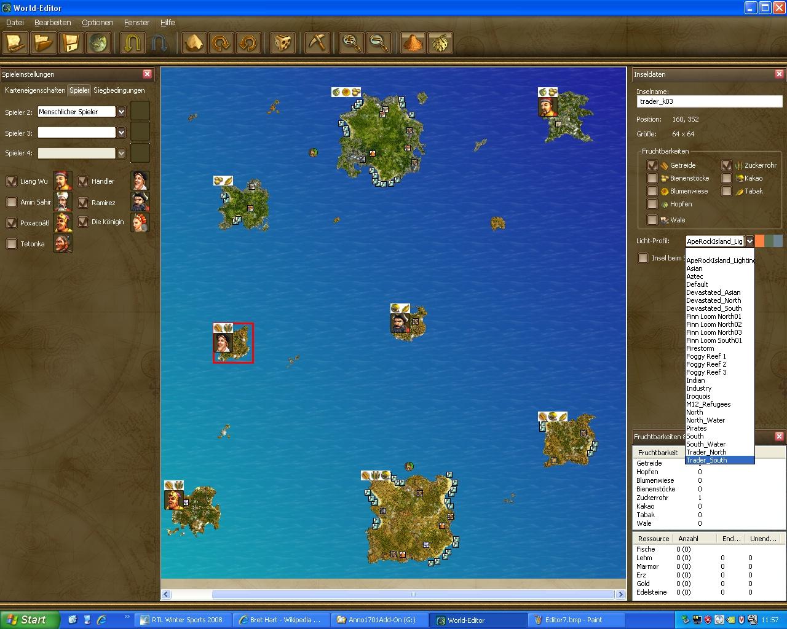
Task: Uncheck the Ramirez checkbox
Action: click(x=83, y=202)
